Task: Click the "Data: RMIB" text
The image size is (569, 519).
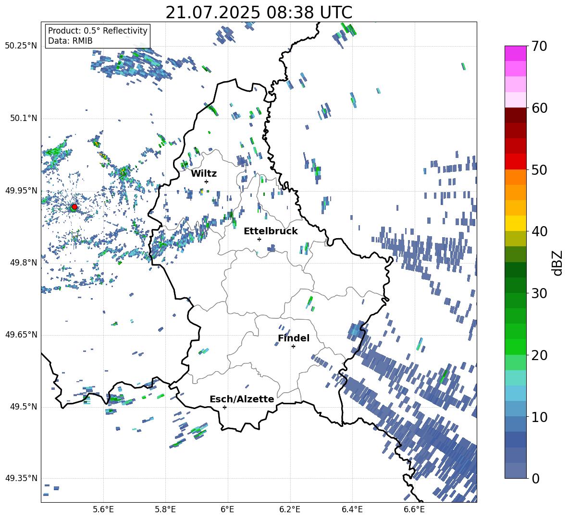Action: pos(70,41)
